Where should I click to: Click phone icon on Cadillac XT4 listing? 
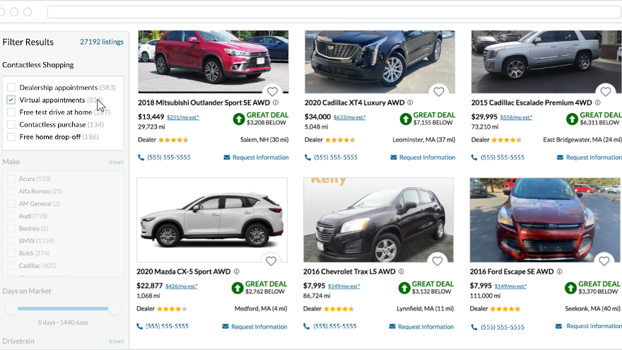pos(308,158)
